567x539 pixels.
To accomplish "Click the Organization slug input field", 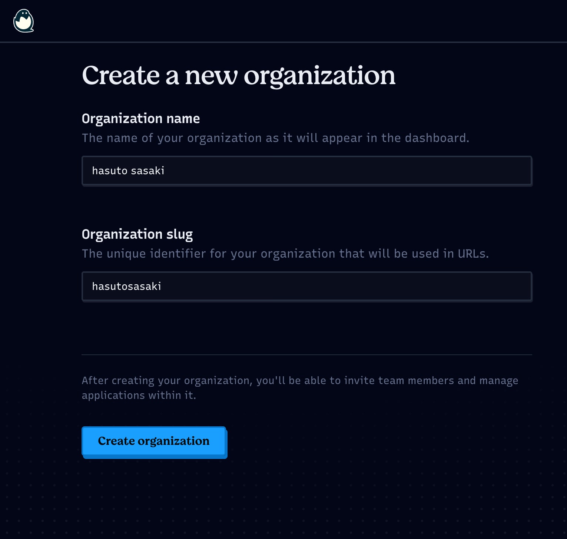I will pyautogui.click(x=307, y=286).
